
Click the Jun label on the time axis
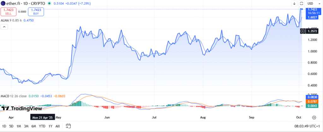pos(107,118)
